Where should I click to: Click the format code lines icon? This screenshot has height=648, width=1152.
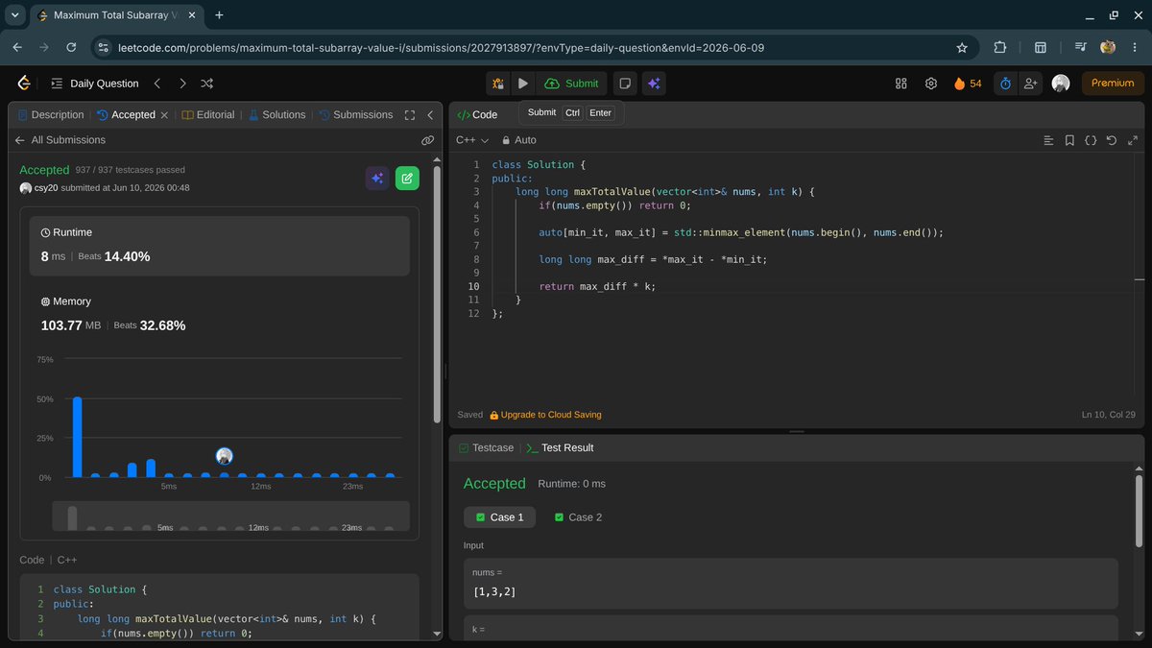point(1048,140)
